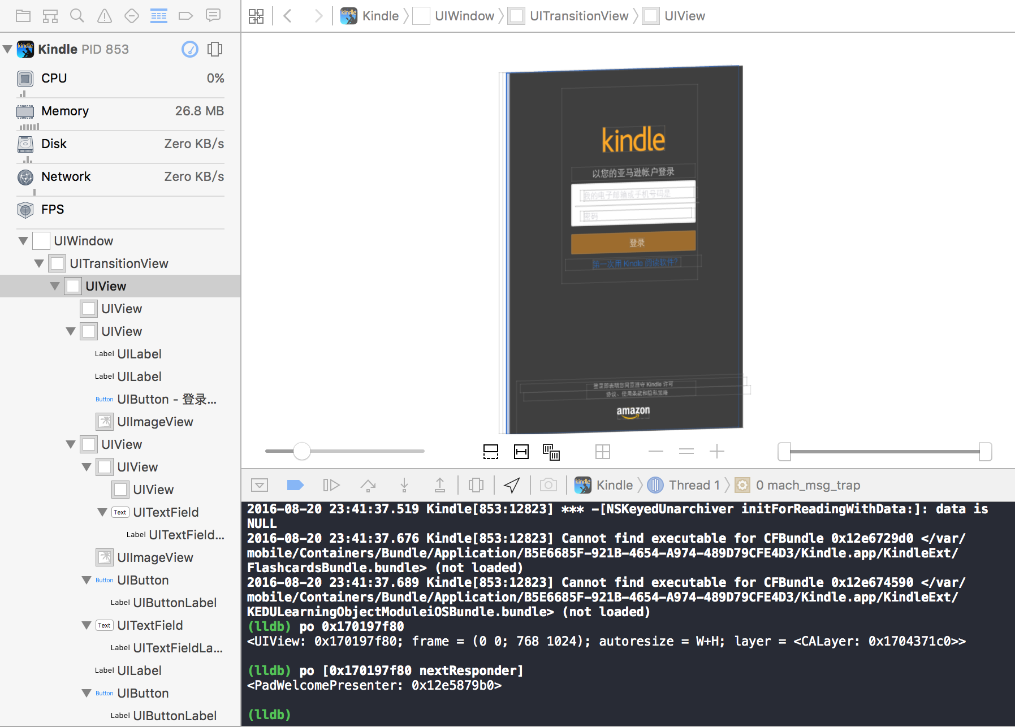The height and width of the screenshot is (727, 1015).
Task: Open the Report navigator speech-bubble icon
Action: coord(213,16)
